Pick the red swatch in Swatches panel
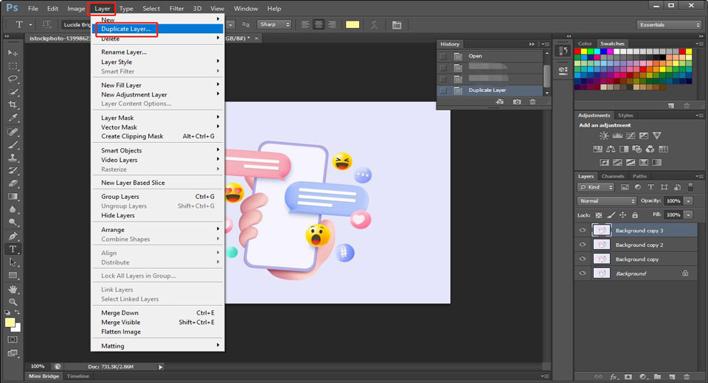The image size is (708, 383). [x=577, y=52]
